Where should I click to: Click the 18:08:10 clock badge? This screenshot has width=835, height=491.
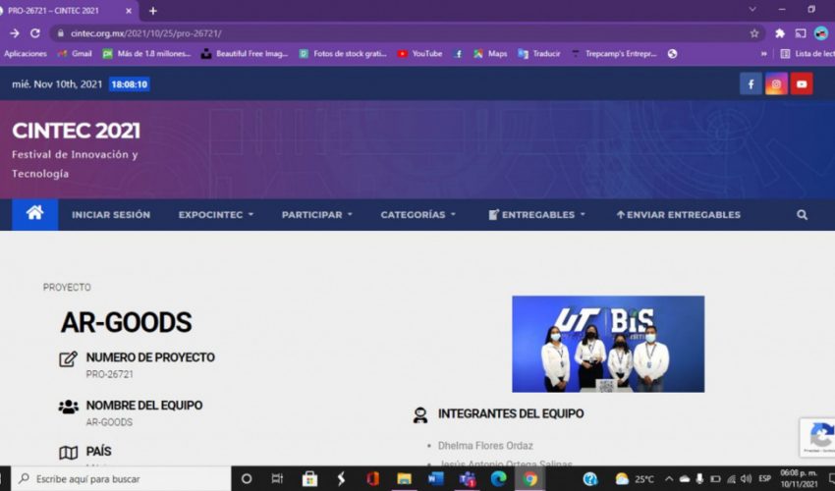click(130, 84)
